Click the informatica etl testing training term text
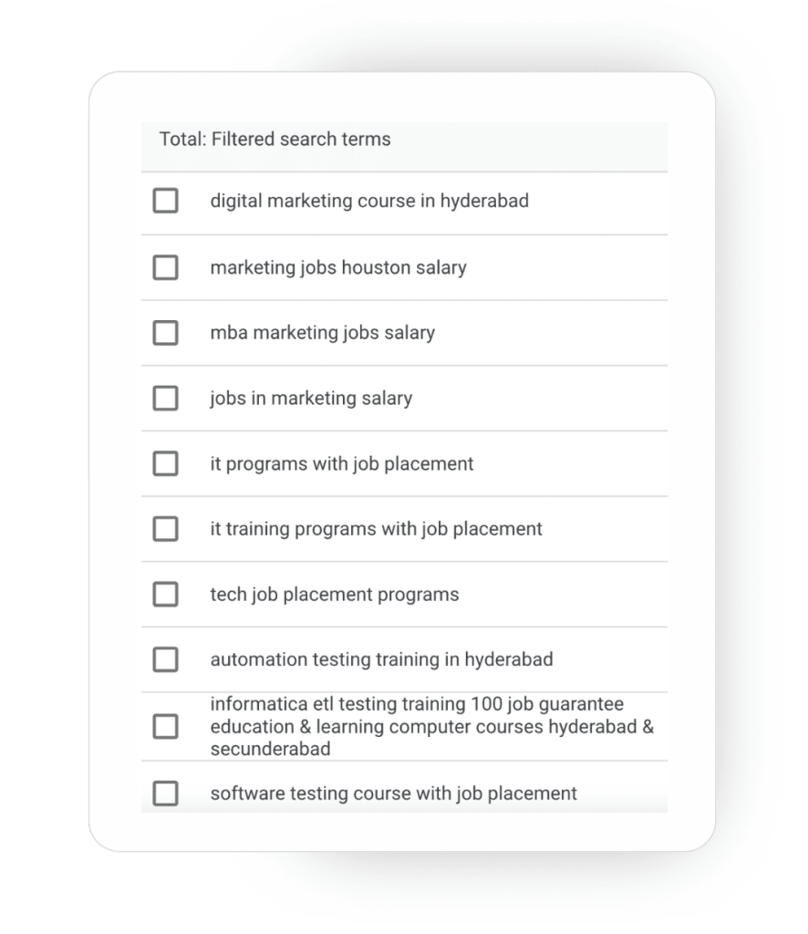The width and height of the screenshot is (808, 934). click(417, 727)
